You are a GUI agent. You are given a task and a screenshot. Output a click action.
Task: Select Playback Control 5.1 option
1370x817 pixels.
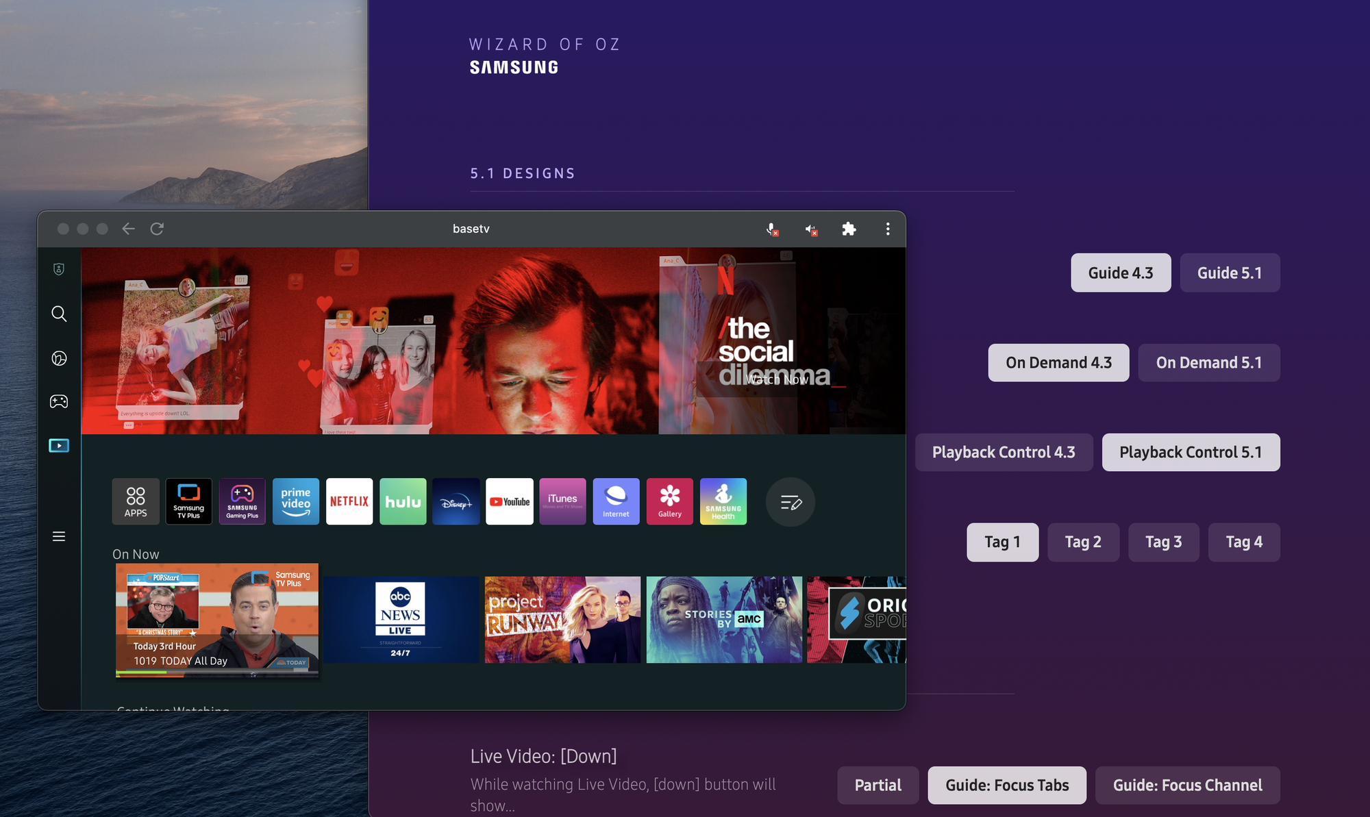pyautogui.click(x=1191, y=452)
